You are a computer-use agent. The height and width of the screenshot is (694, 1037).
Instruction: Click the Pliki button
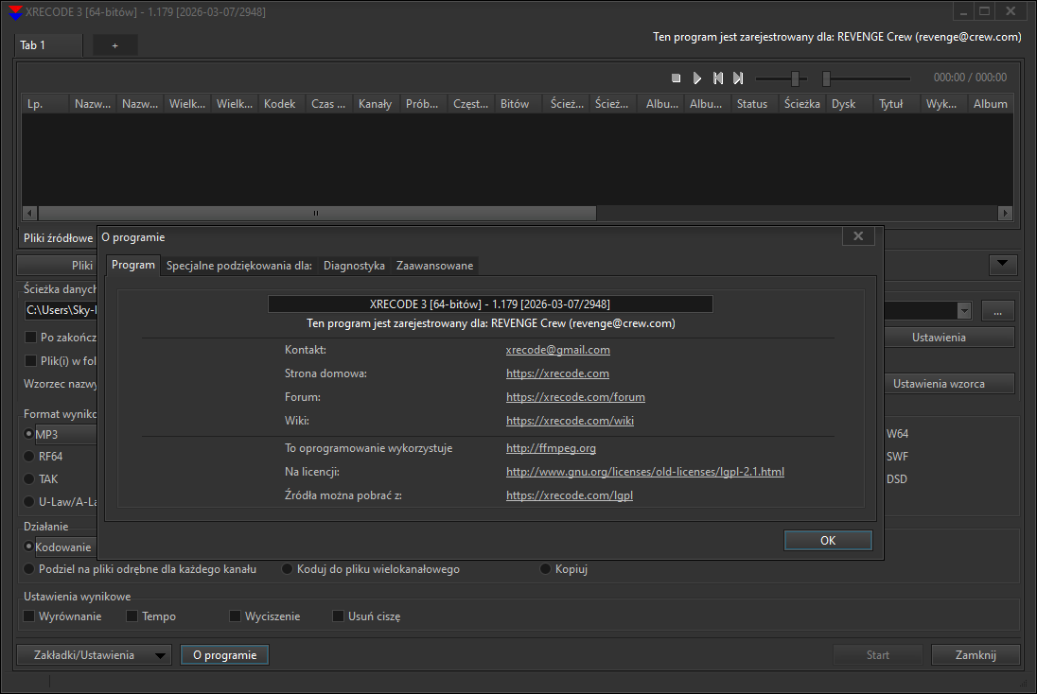(x=57, y=265)
